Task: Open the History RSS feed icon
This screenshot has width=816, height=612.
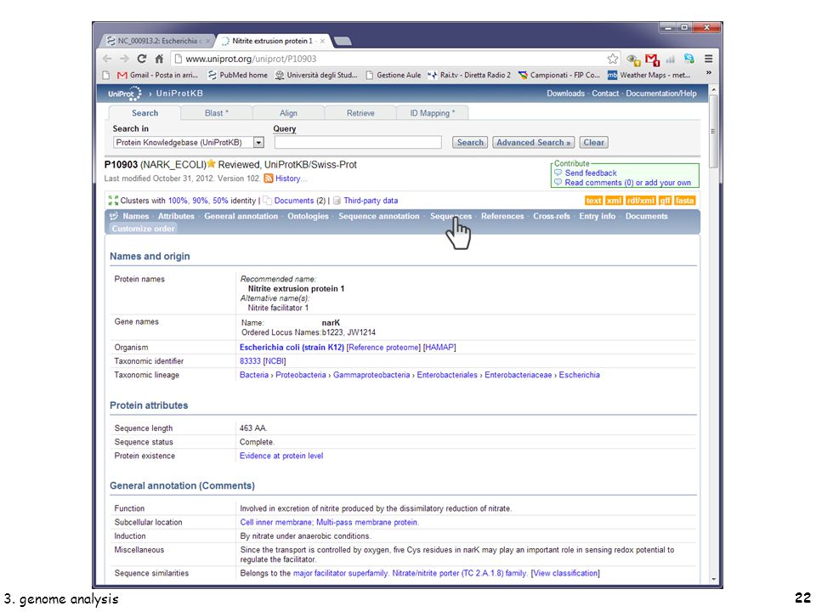Action: [268, 178]
